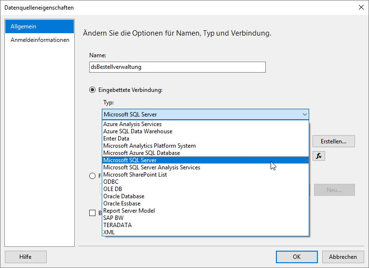Click into the Name text field
Viewport: 369px width, 268px height.
pyautogui.click(x=178, y=67)
